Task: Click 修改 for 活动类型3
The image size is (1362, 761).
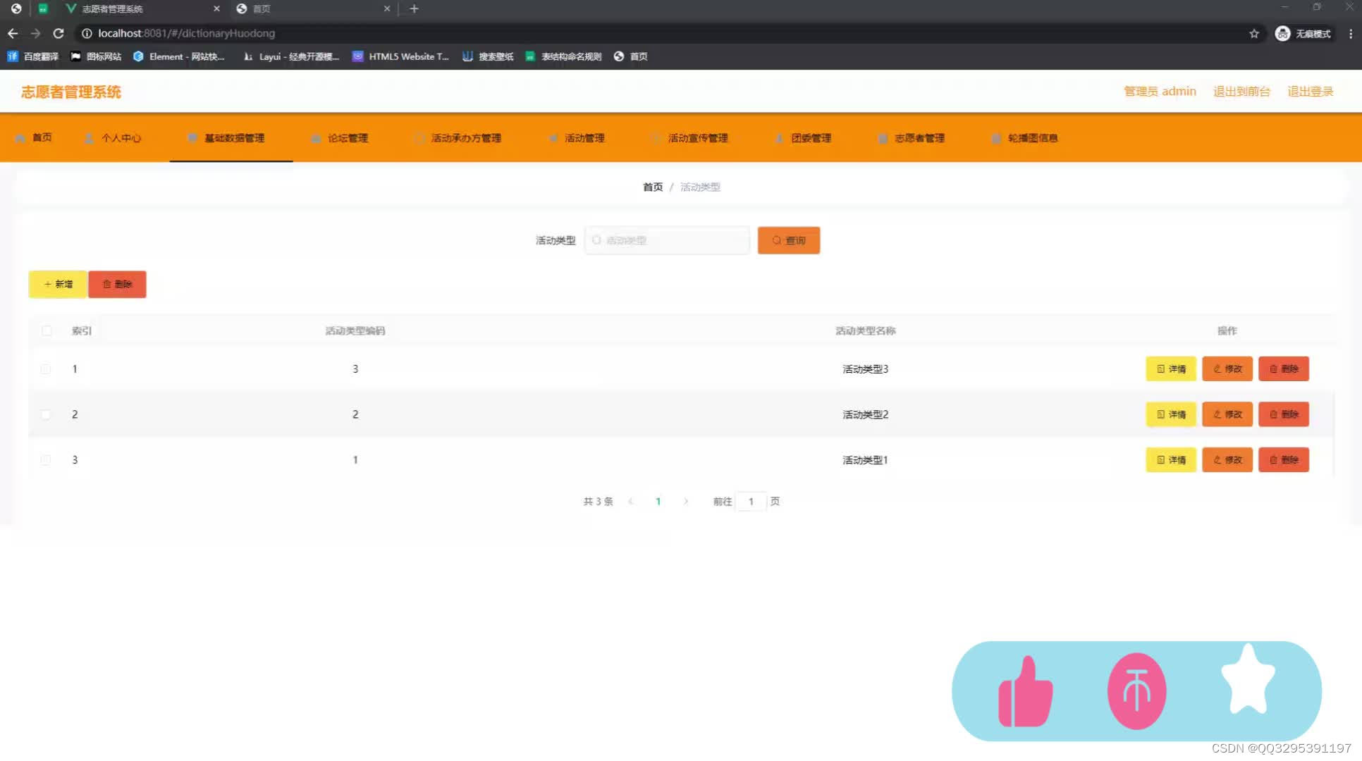Action: [1227, 369]
